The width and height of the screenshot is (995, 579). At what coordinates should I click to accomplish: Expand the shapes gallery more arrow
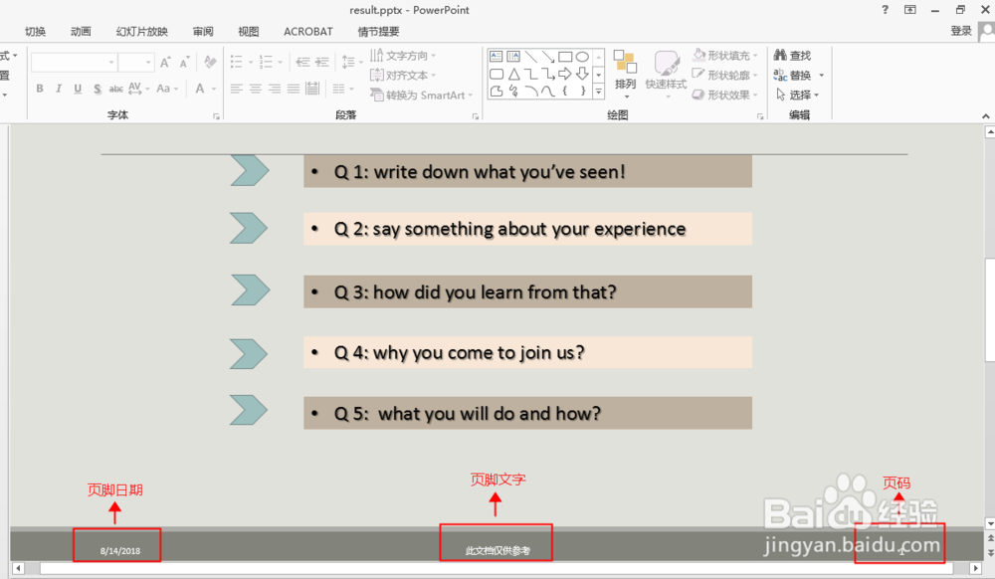[598, 93]
